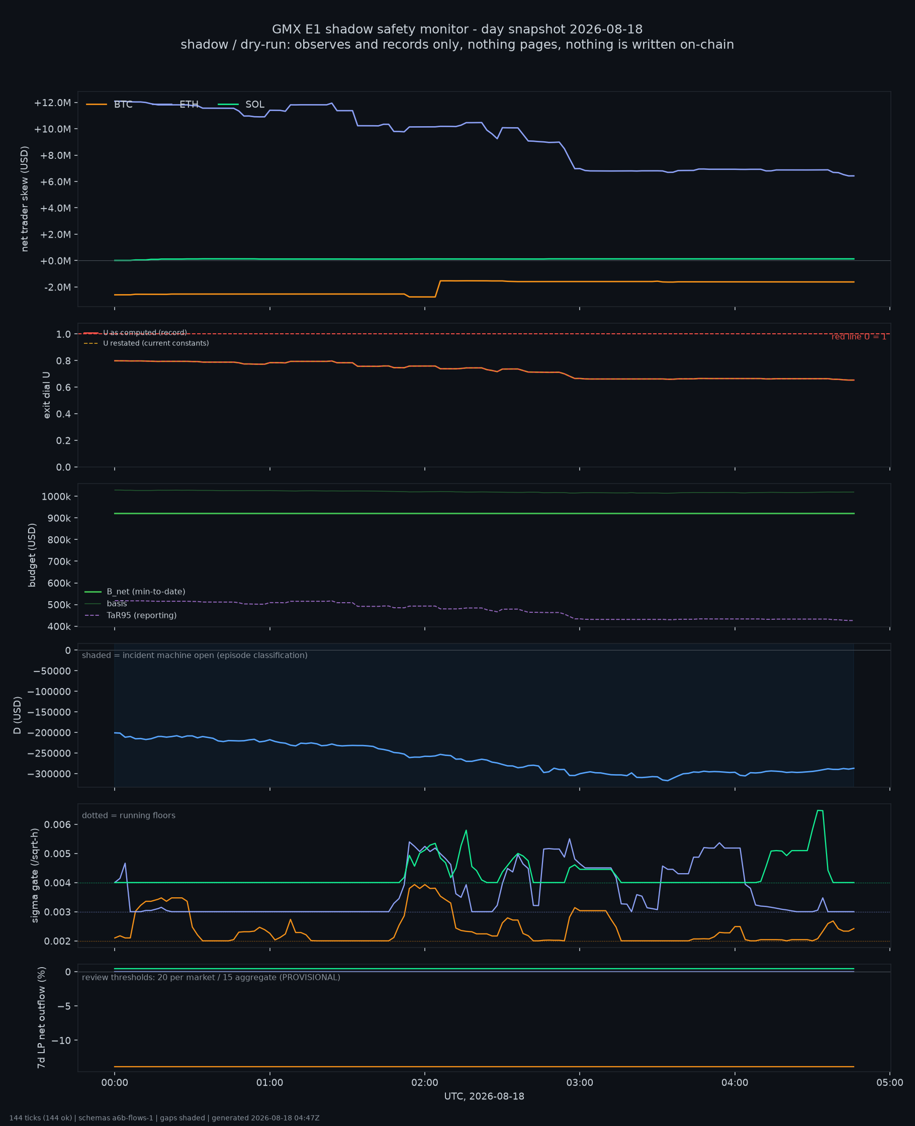Click the '1000k' budget tick label
This screenshot has height=1126, width=915.
pyautogui.click(x=56, y=496)
